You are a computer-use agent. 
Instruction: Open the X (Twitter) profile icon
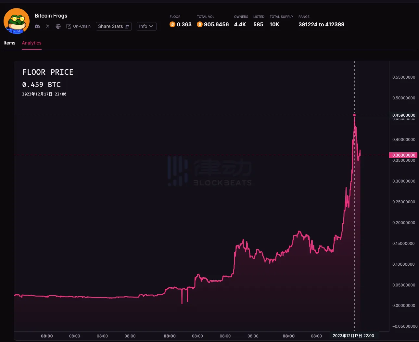point(48,26)
